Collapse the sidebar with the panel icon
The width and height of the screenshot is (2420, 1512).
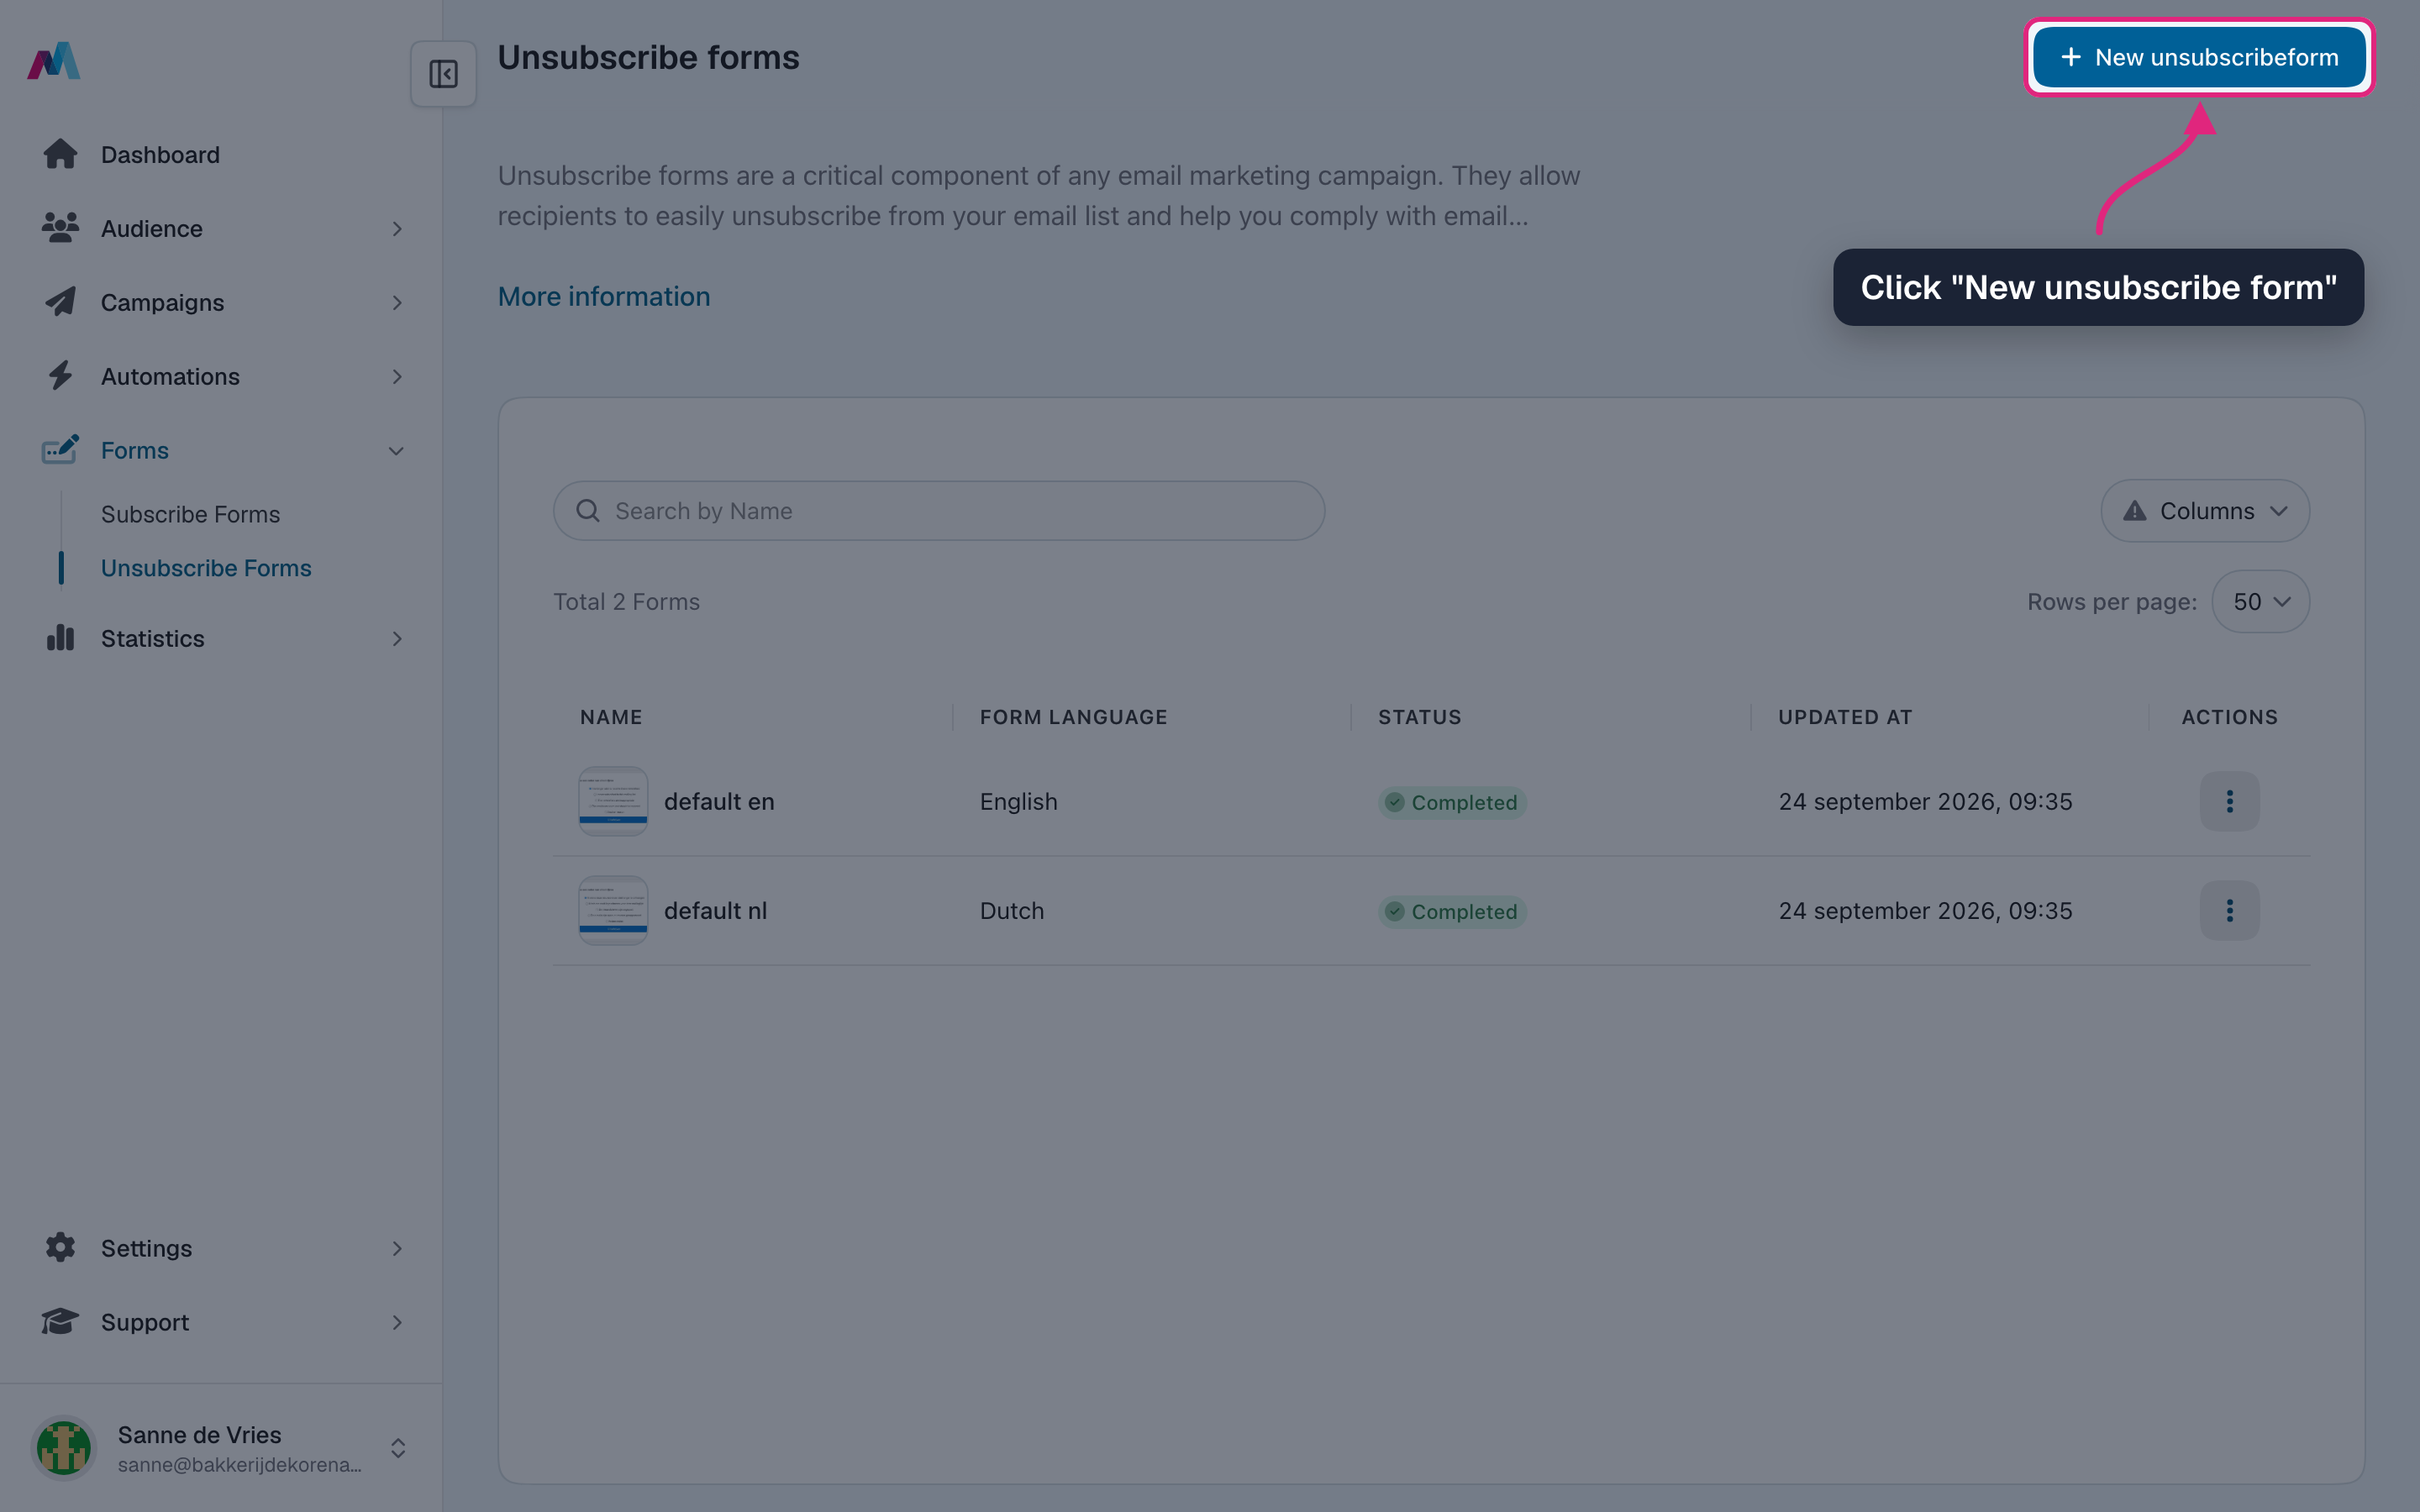(x=443, y=74)
